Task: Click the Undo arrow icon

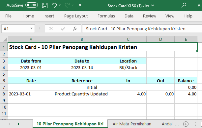Action: click(54, 5)
